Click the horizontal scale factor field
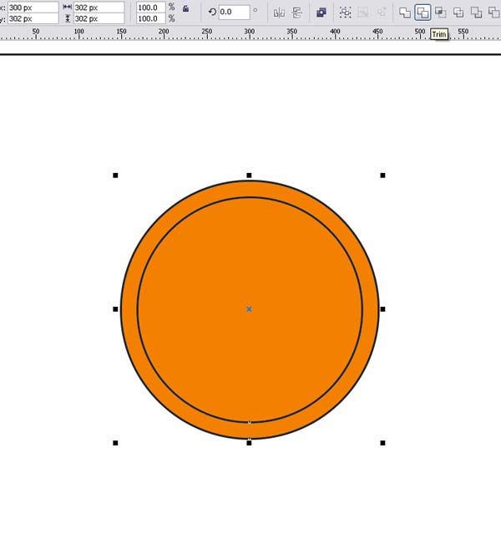 (x=151, y=8)
